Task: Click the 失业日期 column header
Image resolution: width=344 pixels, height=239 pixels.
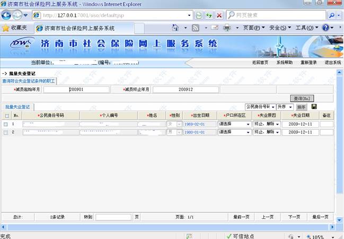Action: [x=300, y=116]
